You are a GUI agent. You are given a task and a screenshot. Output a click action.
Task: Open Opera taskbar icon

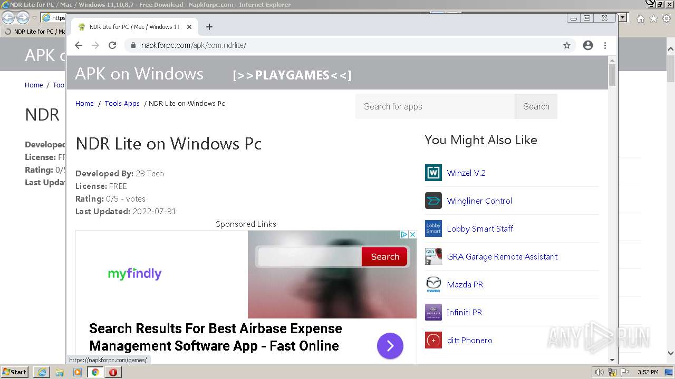point(113,372)
